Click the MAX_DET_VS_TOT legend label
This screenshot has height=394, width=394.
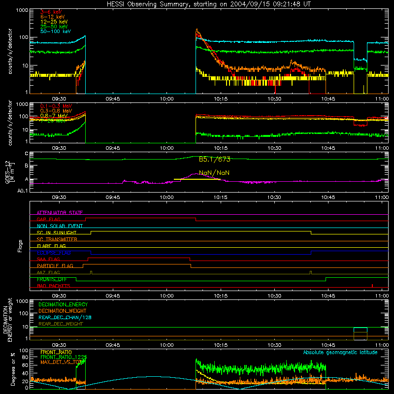click(x=61, y=362)
